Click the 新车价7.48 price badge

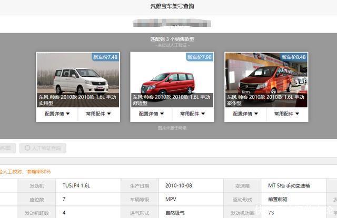(105, 57)
